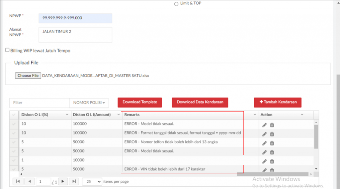Open Diskon O L I(%) column menu
This screenshot has width=340, height=189.
pyautogui.click(x=67, y=115)
